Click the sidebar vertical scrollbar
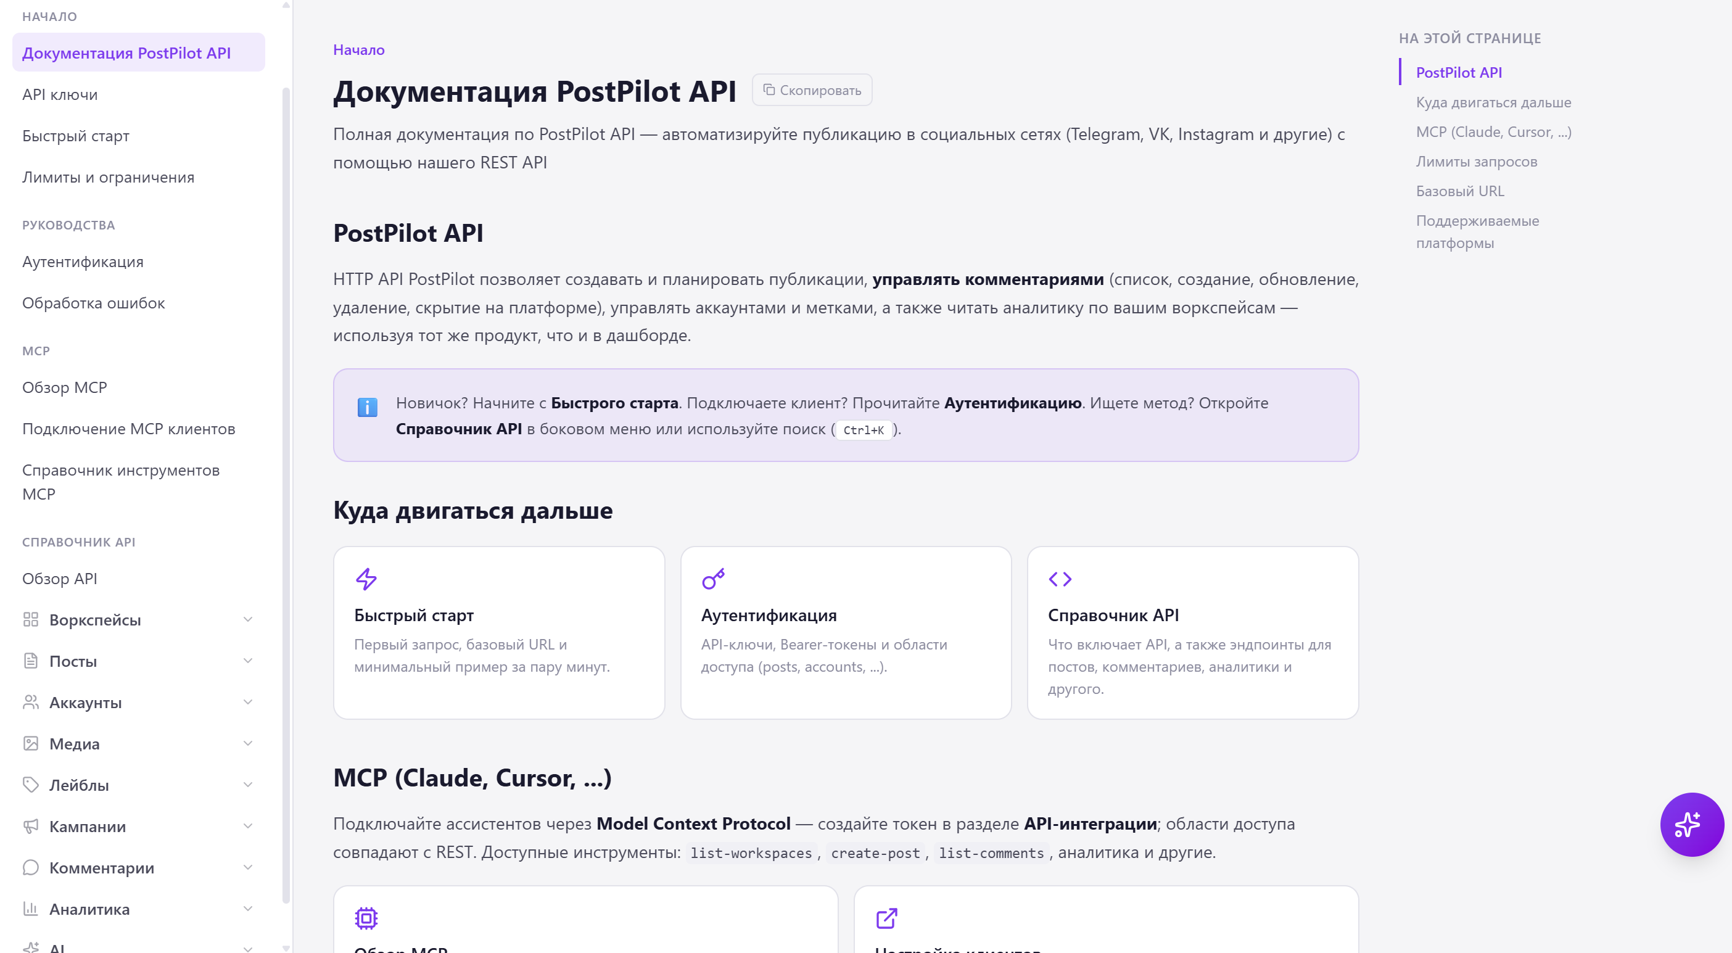The width and height of the screenshot is (1732, 953). (286, 494)
